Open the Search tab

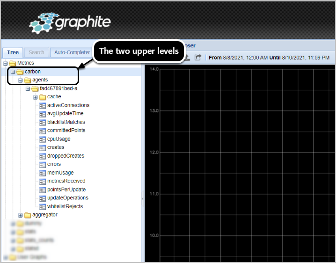[36, 52]
